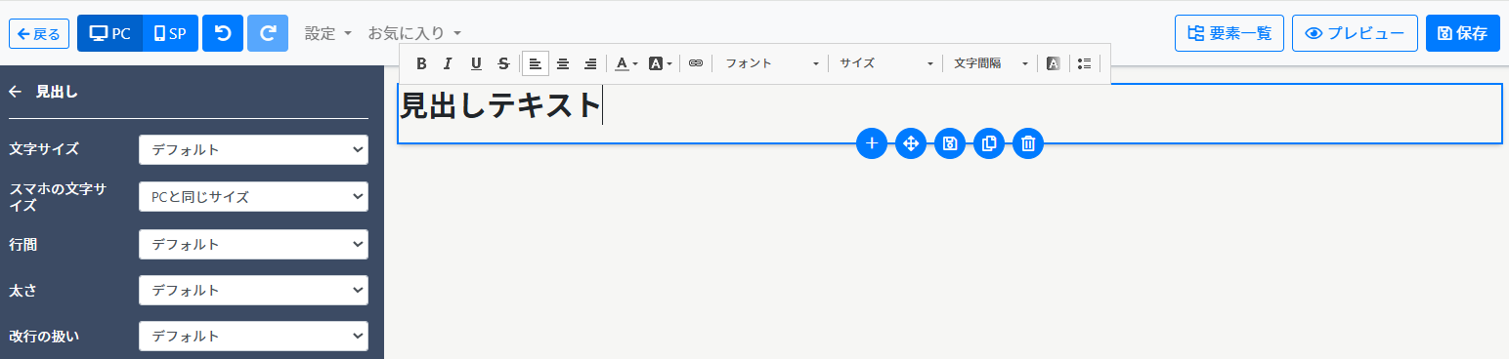Click the 保存 save button
The image size is (1509, 359).
tap(1463, 33)
